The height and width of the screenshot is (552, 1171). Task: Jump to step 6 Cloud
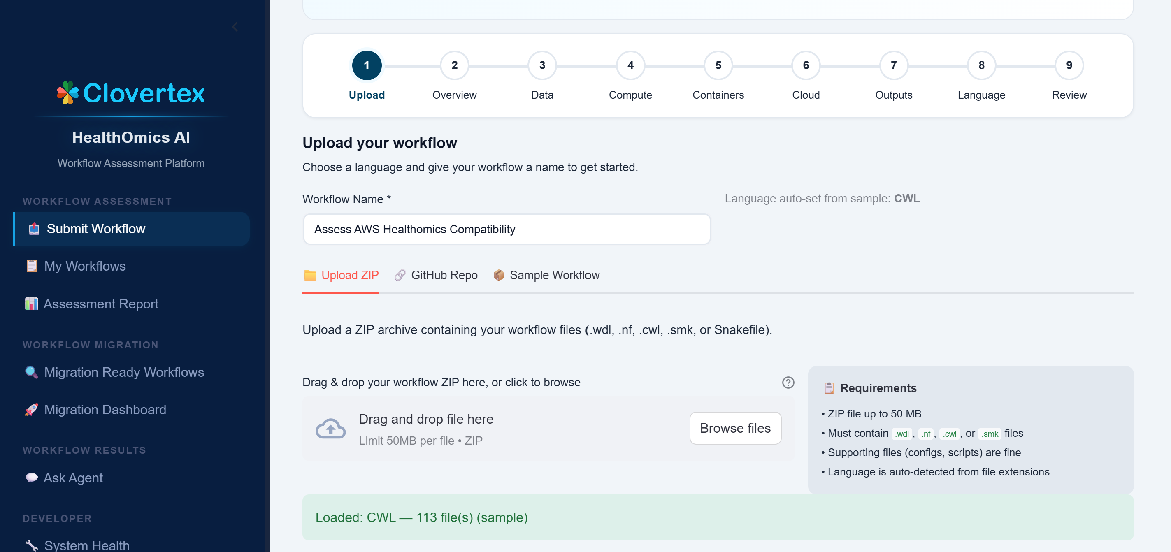click(806, 65)
